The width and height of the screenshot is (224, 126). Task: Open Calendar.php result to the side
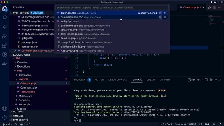(161, 13)
